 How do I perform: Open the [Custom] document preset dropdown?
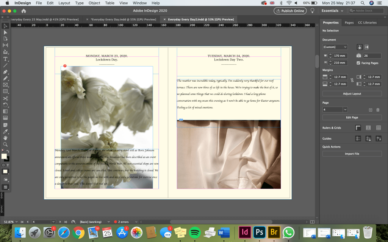pyautogui.click(x=335, y=47)
